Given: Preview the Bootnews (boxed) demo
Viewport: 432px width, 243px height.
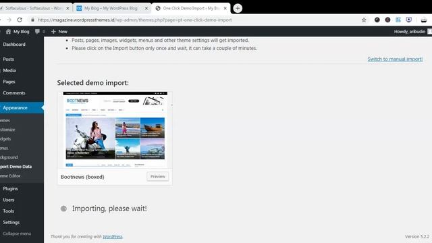Looking at the screenshot, I should 157,177.
